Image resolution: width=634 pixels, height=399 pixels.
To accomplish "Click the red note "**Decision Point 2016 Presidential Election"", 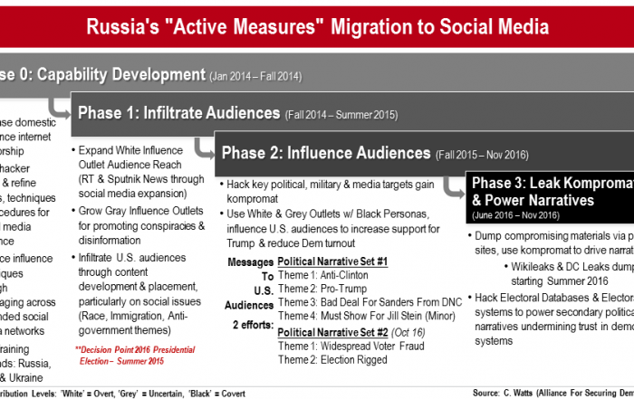I will 135,356.
